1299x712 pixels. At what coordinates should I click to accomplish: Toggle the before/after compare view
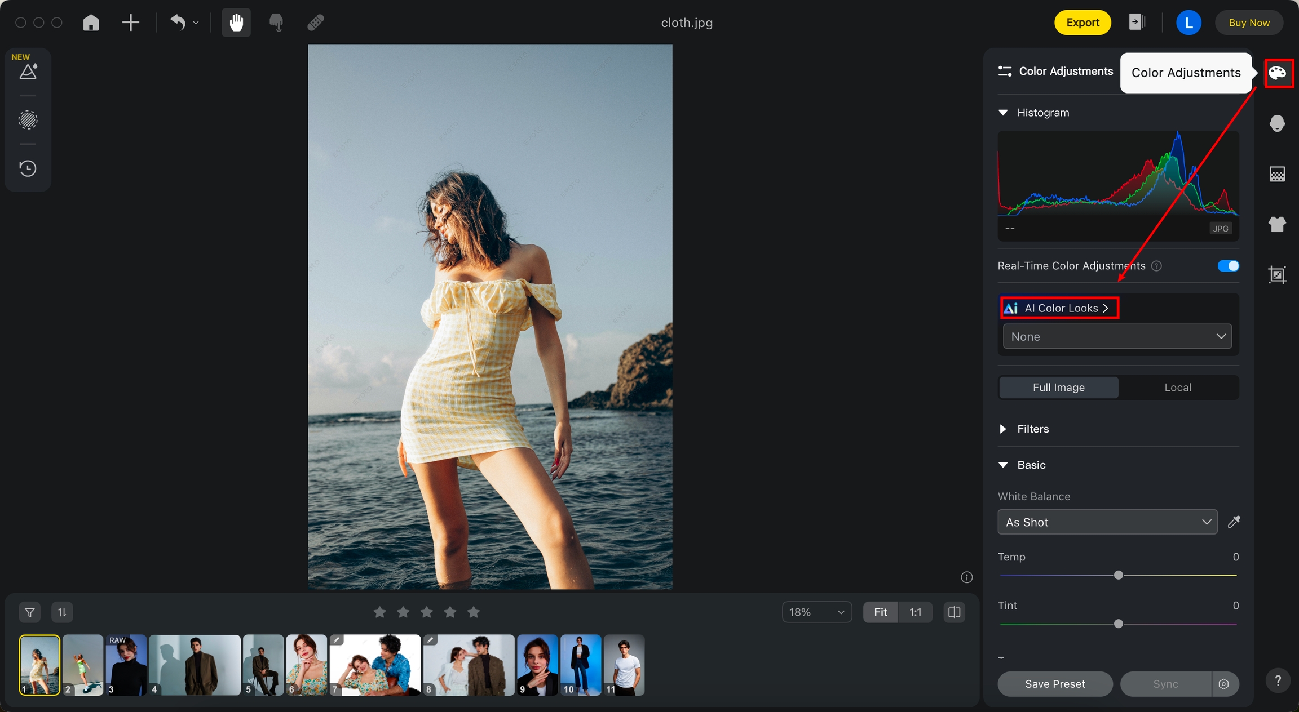tap(954, 612)
